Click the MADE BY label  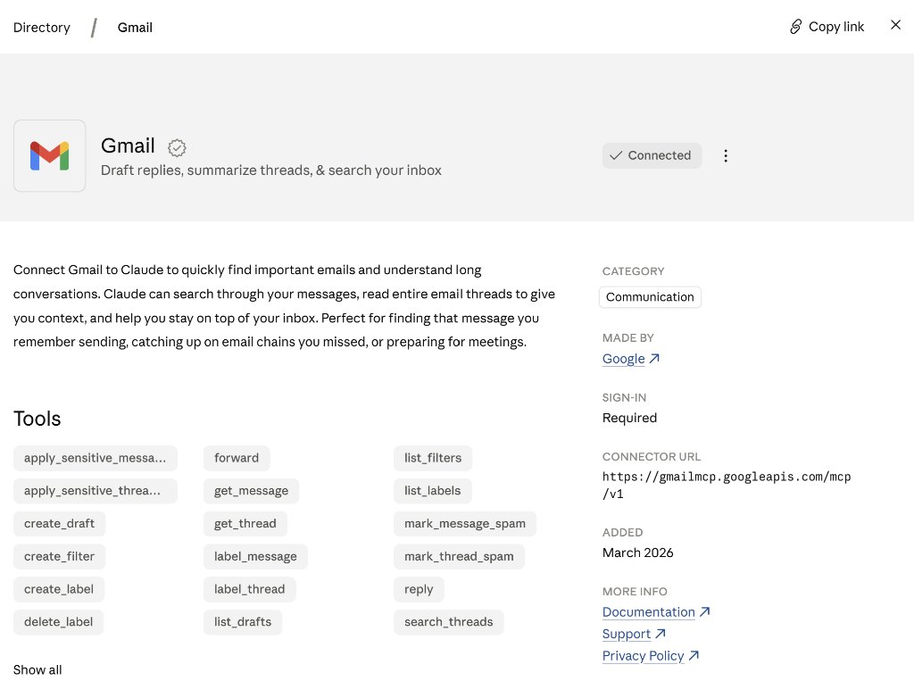point(627,338)
